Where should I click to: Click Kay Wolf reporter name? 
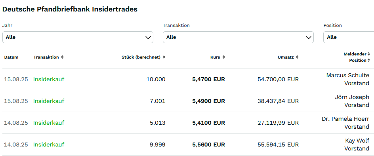[x=357, y=141]
